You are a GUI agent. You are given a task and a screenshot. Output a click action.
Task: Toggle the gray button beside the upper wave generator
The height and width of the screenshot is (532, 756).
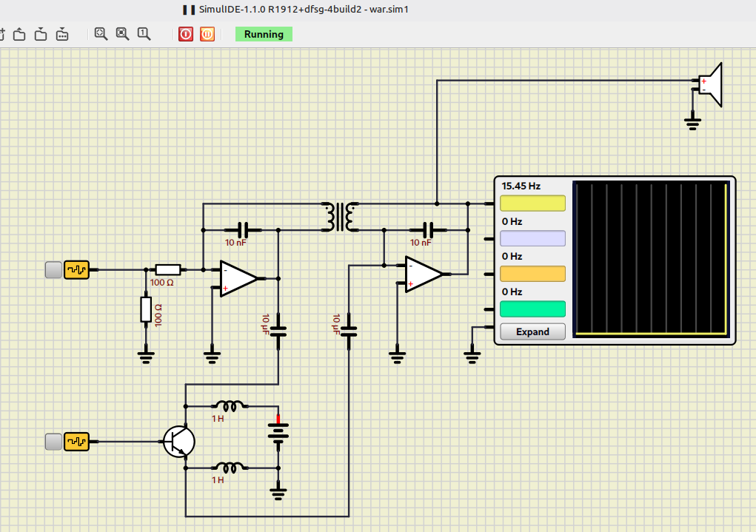[x=53, y=270]
